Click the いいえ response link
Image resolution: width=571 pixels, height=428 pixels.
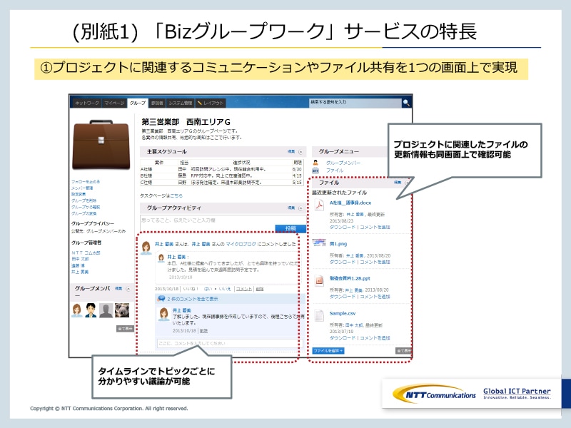tap(225, 289)
